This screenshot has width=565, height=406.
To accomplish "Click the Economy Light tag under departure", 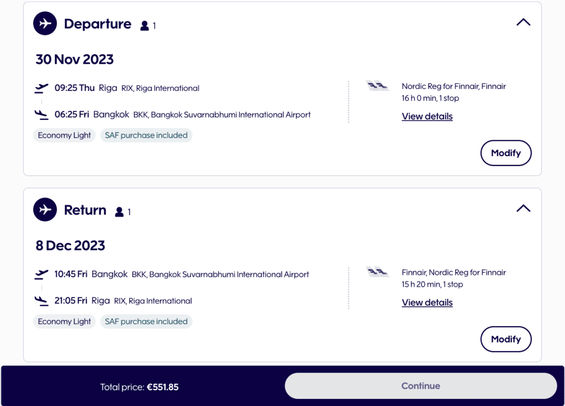I will 64,136.
